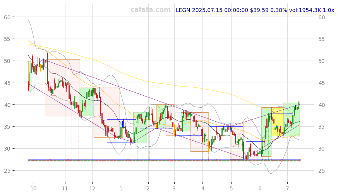Click the date 2025.07.15 in chart header
Image resolution: width=338 pixels, height=195 pixels.
[207, 10]
